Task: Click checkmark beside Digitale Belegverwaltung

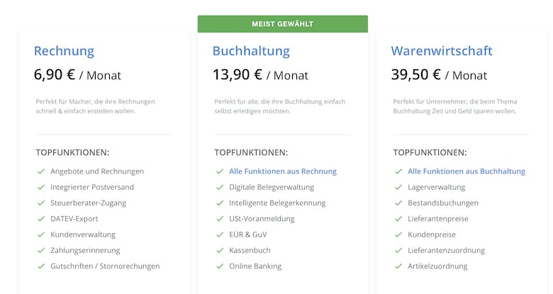Action: click(x=220, y=187)
